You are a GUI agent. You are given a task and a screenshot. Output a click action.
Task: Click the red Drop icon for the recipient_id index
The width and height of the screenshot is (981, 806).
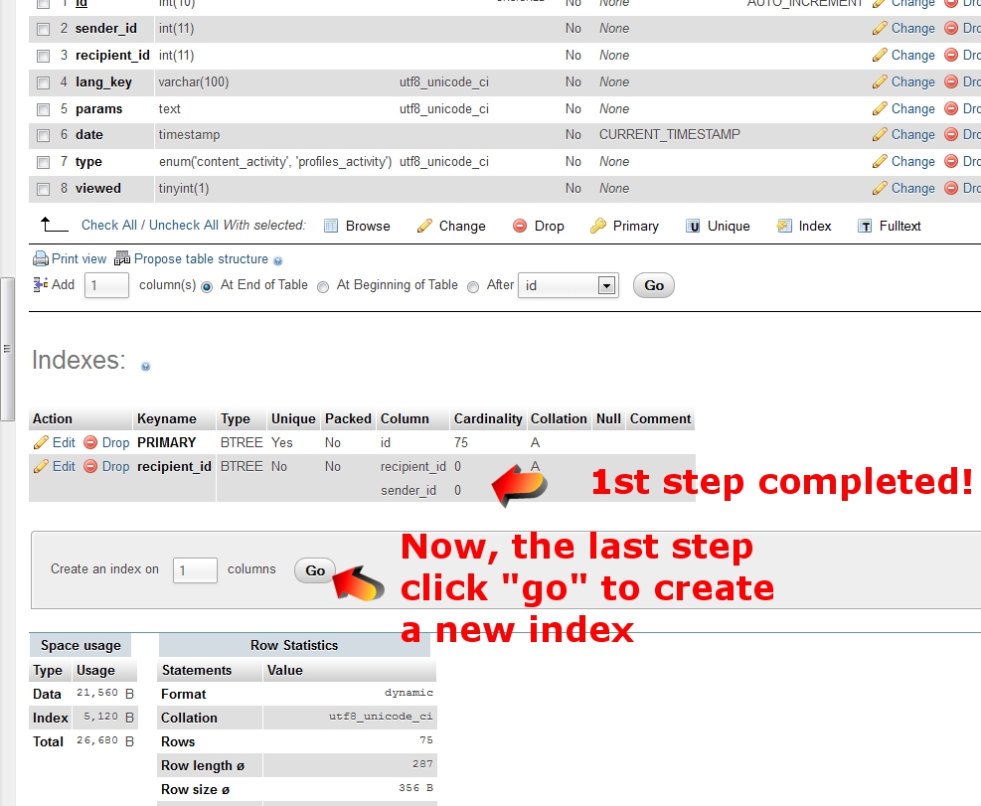click(90, 466)
